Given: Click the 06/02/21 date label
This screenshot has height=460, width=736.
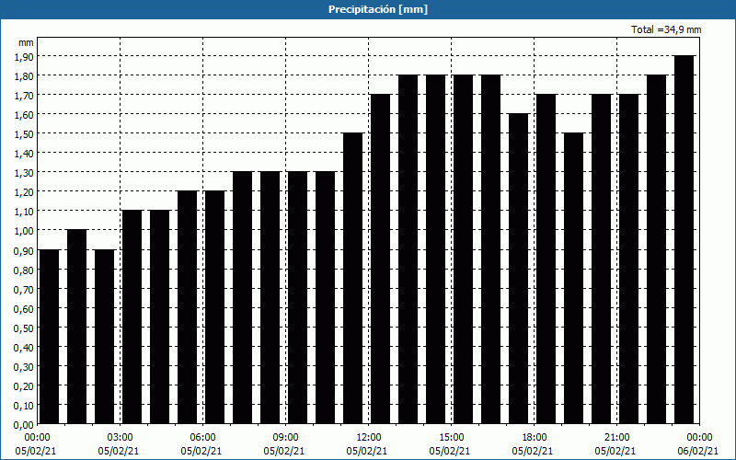Looking at the screenshot, I should pyautogui.click(x=698, y=451).
